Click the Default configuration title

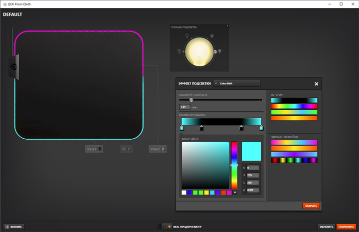12,14
